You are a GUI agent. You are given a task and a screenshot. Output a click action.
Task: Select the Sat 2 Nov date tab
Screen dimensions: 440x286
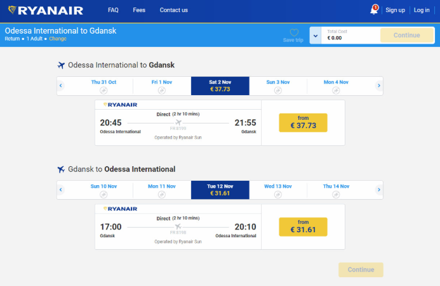[220, 86]
